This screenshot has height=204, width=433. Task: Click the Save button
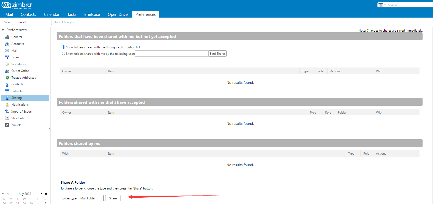click(x=7, y=22)
